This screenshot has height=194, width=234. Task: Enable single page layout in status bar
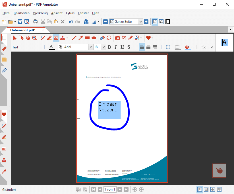[x=200, y=189]
